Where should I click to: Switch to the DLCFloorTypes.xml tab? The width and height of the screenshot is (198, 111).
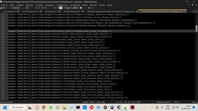coord(30,11)
